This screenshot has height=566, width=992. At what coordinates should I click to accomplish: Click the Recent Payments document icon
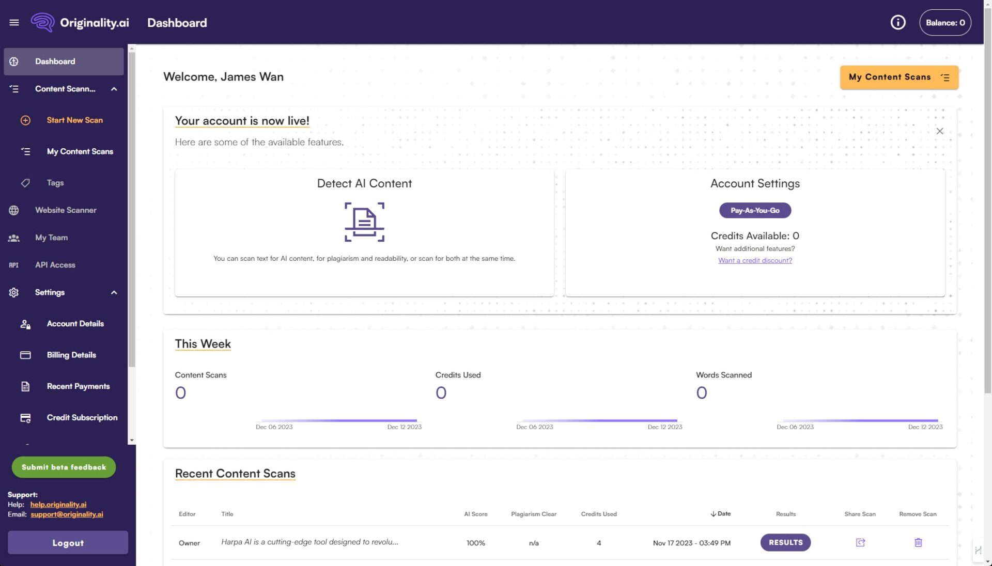25,386
